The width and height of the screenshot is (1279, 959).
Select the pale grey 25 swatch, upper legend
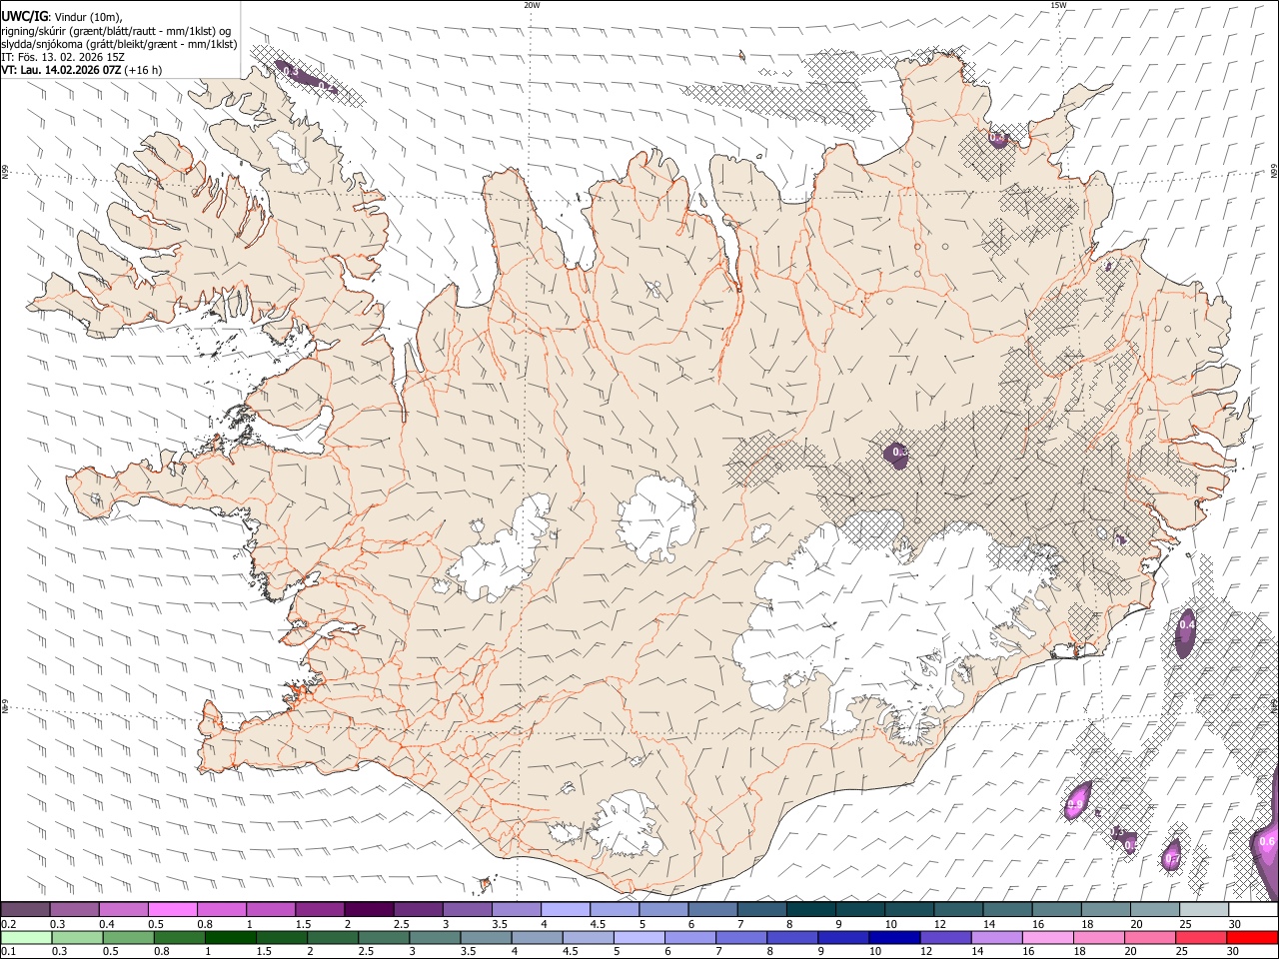1205,910
